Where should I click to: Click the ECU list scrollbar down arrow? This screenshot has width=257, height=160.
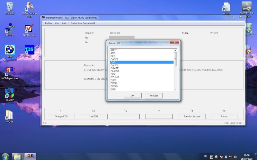tap(175, 89)
